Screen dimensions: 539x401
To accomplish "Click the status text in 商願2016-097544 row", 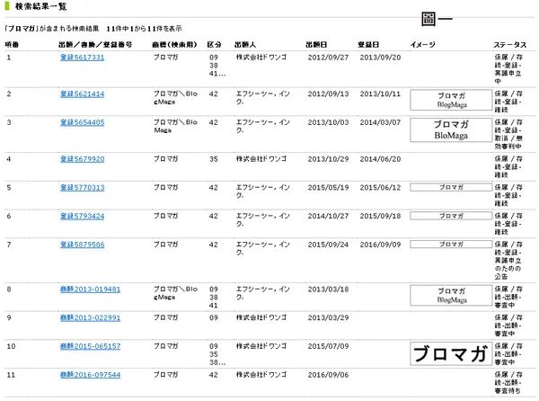I will pyautogui.click(x=508, y=383).
